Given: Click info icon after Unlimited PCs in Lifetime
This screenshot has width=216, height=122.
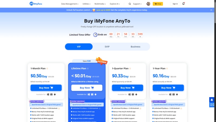Looking at the screenshot, I should tap(99, 108).
